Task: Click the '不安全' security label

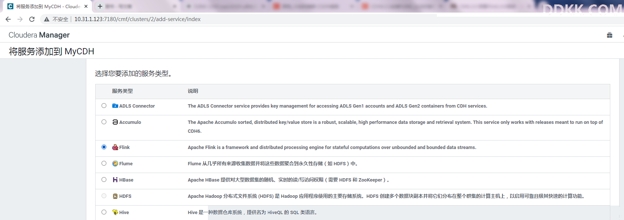Action: pyautogui.click(x=60, y=19)
